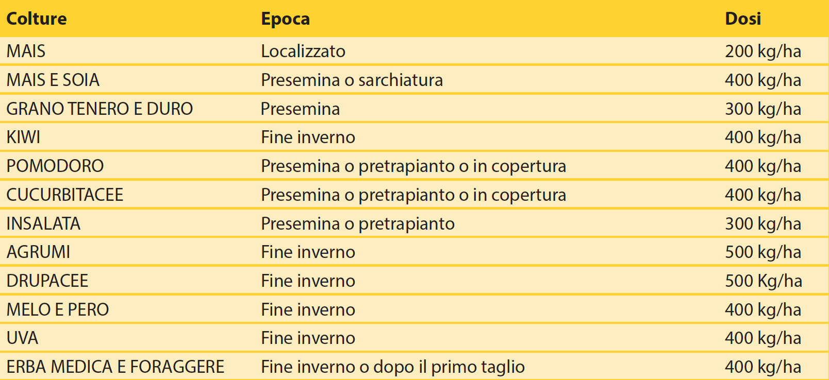829x380 pixels.
Task: Select the INSALATA row label
Action: tap(43, 223)
